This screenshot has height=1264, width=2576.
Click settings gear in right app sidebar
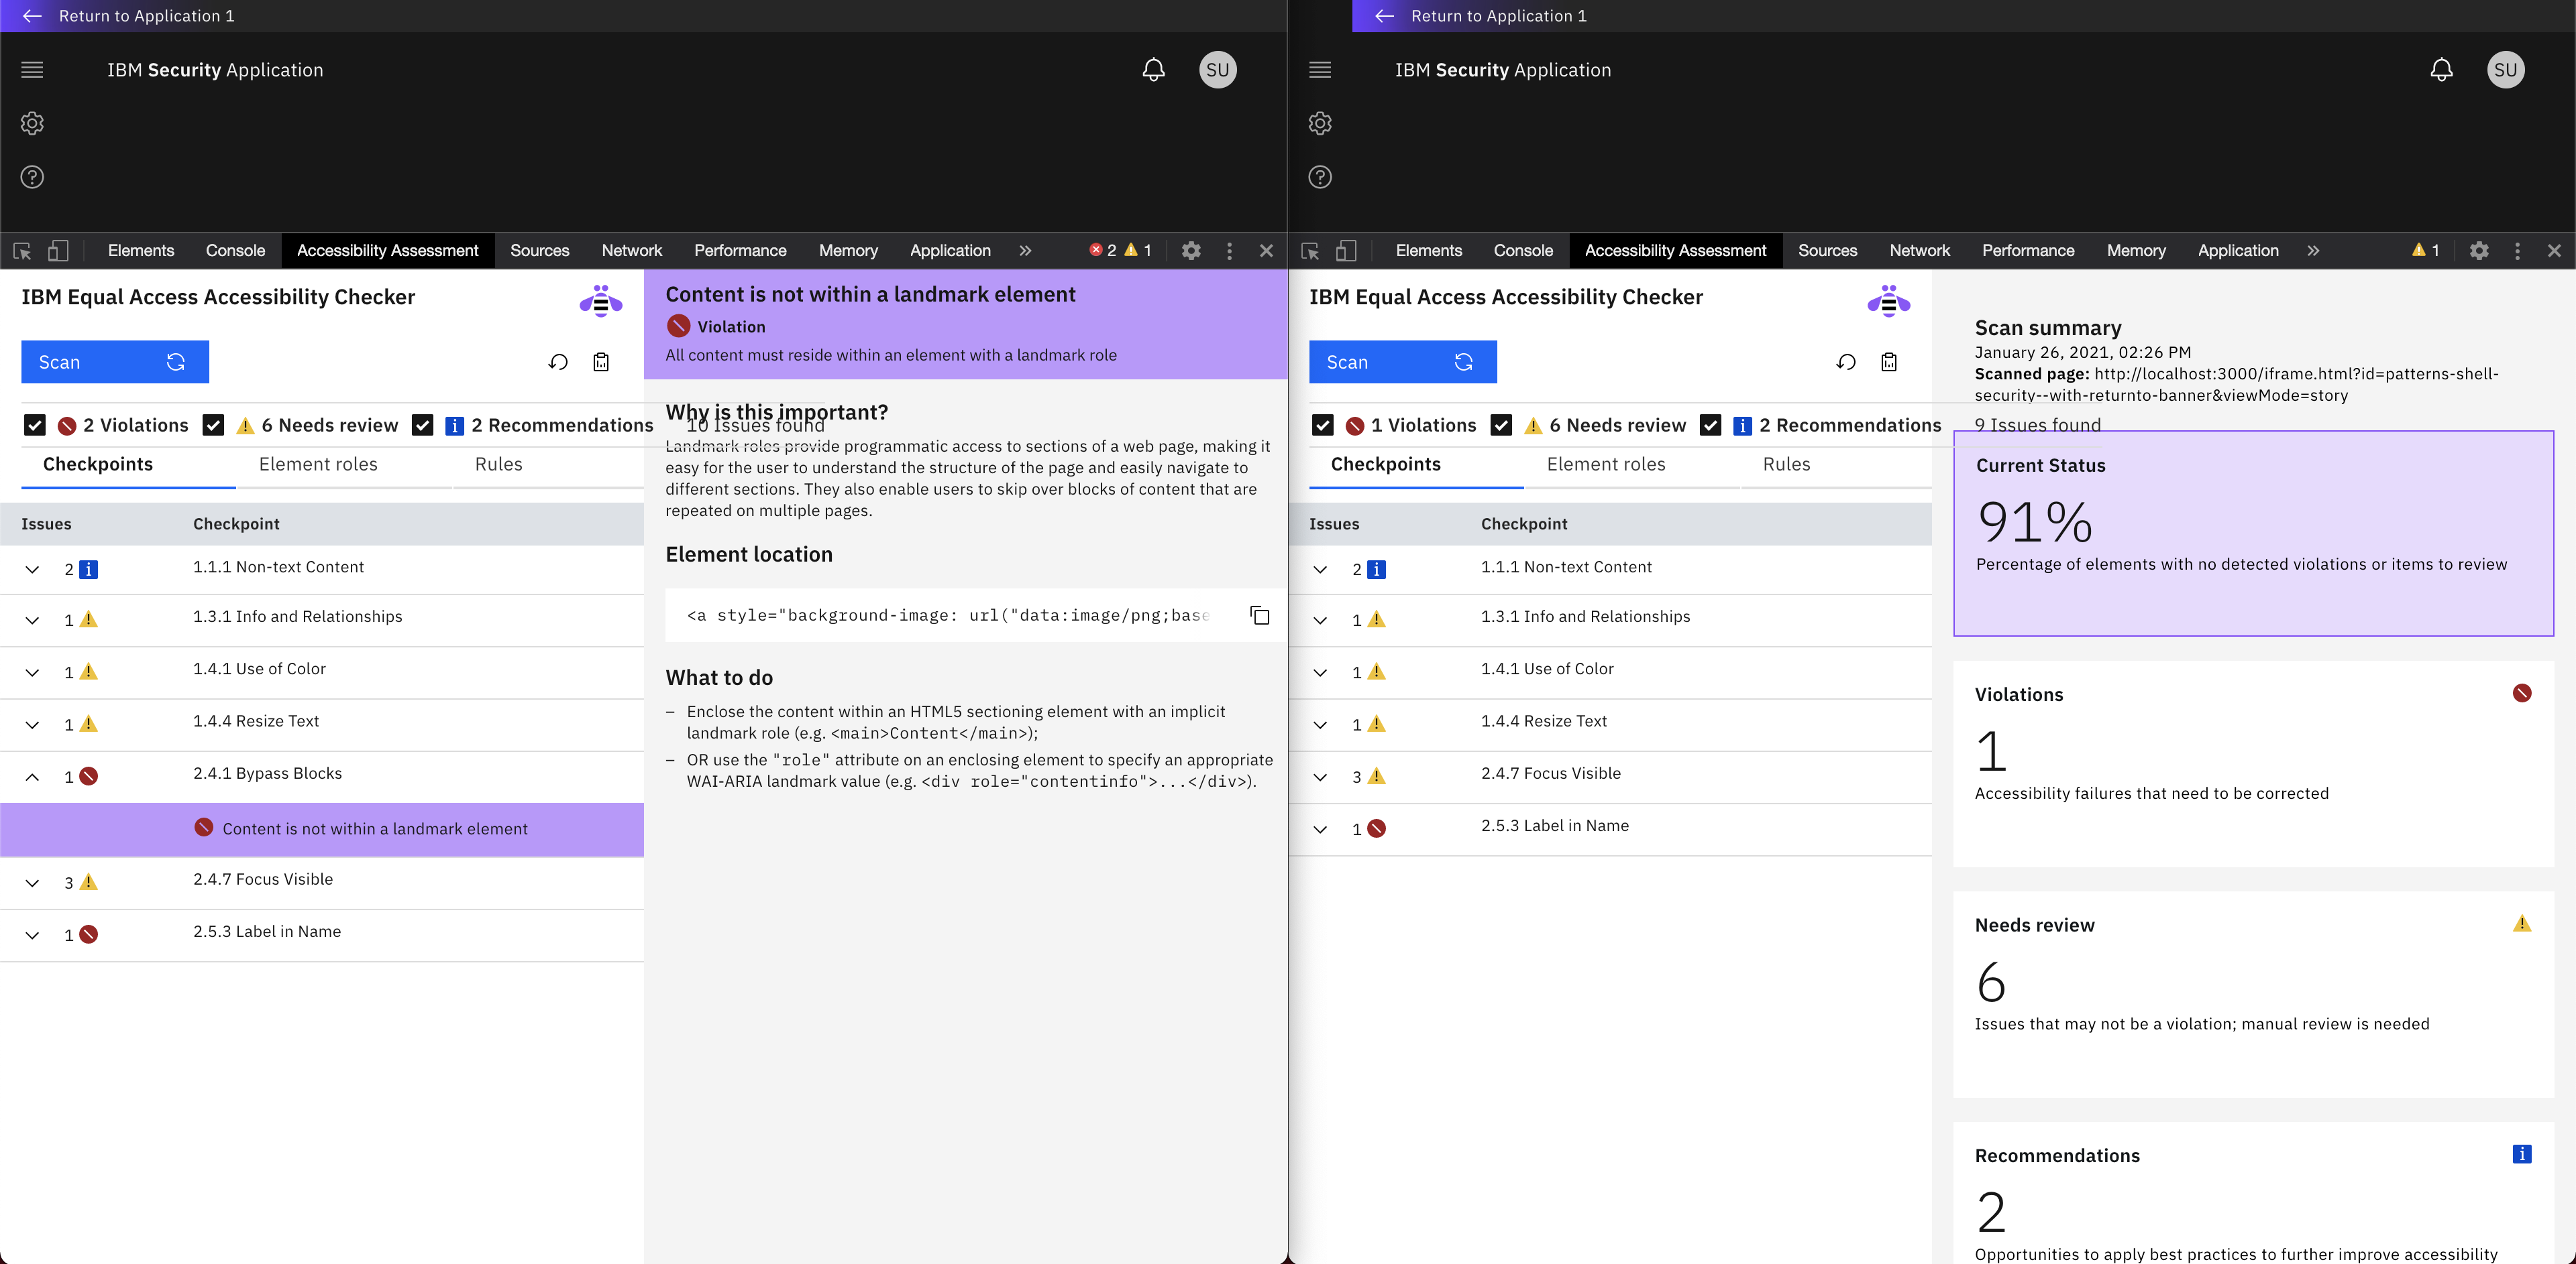tap(1320, 124)
